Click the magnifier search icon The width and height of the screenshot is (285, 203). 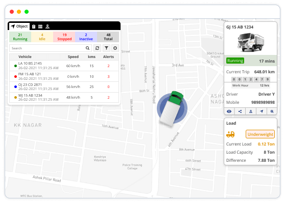87,48
